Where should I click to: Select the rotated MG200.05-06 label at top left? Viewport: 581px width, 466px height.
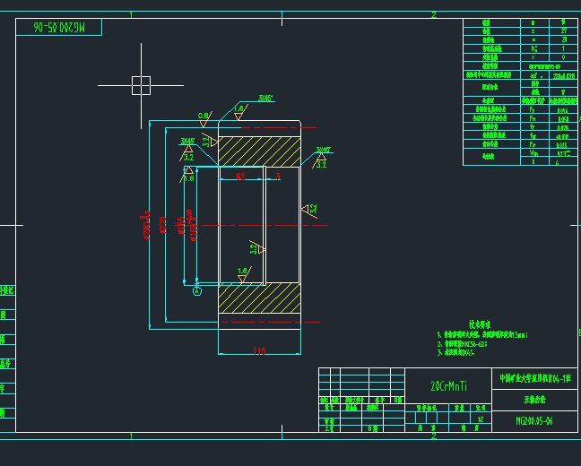click(59, 28)
